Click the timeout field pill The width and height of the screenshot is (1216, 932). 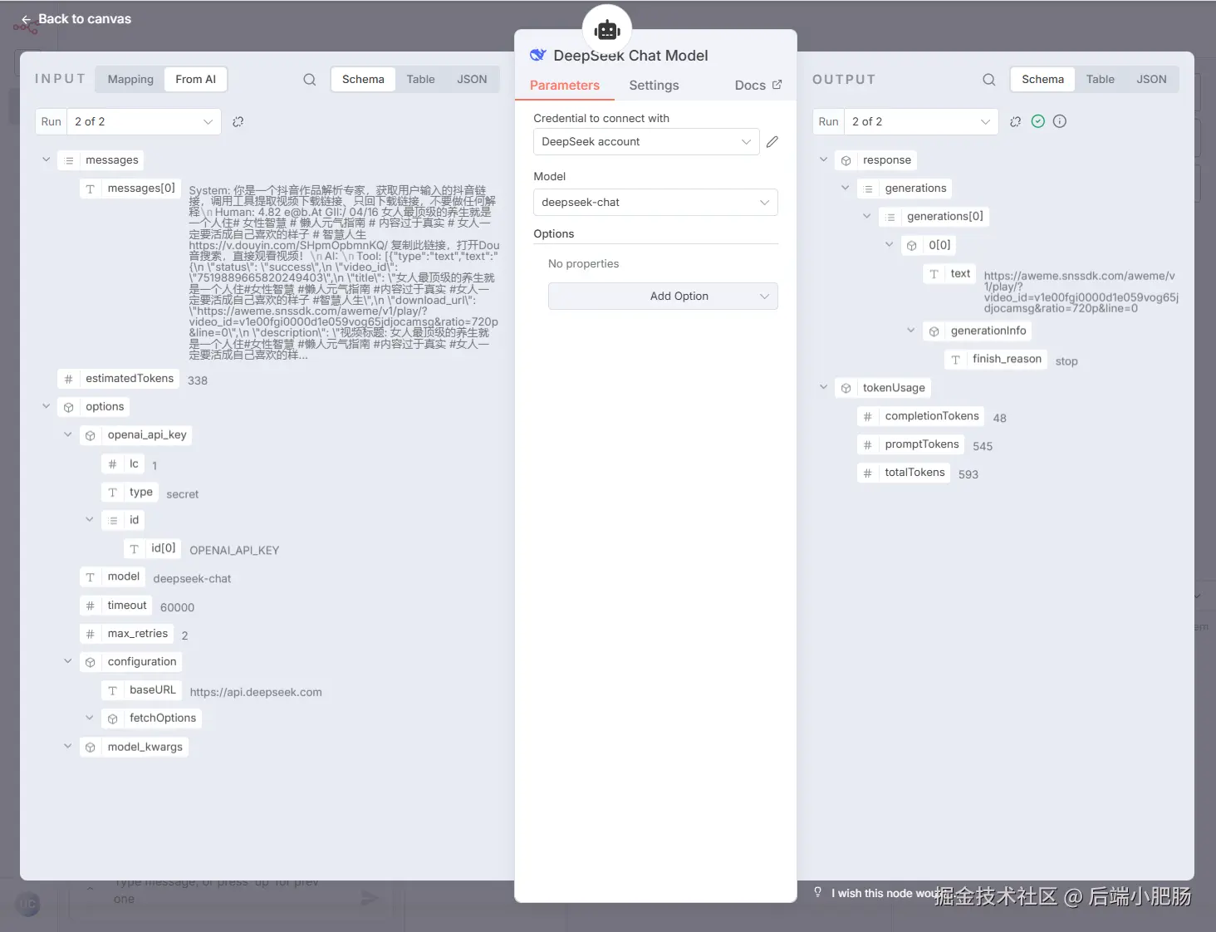(115, 606)
